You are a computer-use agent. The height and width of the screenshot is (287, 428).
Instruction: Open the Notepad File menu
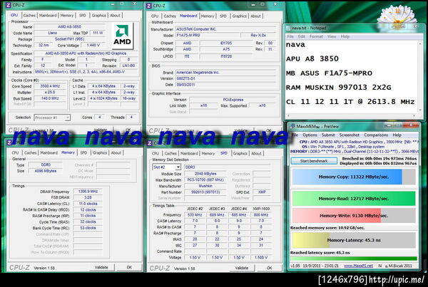pos(290,36)
